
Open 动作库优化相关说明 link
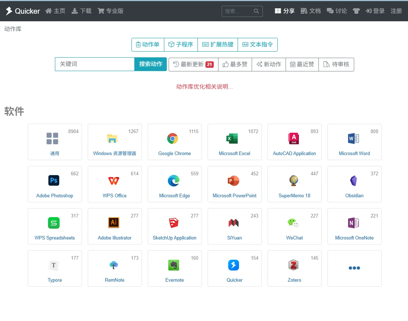(x=204, y=87)
